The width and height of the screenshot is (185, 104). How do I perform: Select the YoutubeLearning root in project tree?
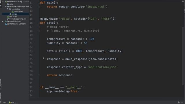click(x=15, y=1)
